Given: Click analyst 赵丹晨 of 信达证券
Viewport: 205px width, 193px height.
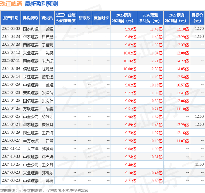Looking at the screenshot, I should 47,69.
